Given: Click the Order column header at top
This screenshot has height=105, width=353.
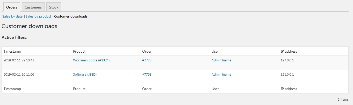Looking at the screenshot, I should [147, 51].
